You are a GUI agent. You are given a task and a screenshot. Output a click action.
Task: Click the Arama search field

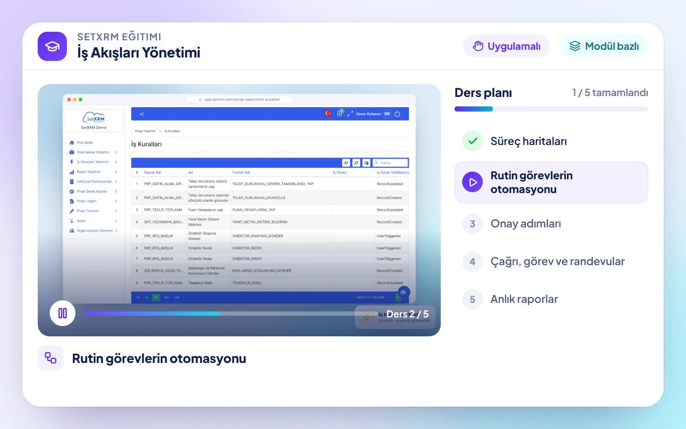390,163
